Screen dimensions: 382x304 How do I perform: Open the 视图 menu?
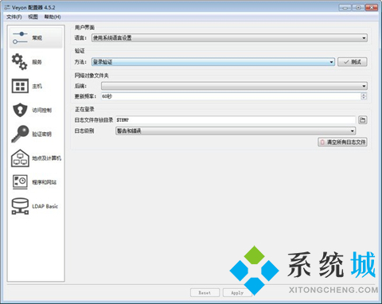[x=33, y=17]
